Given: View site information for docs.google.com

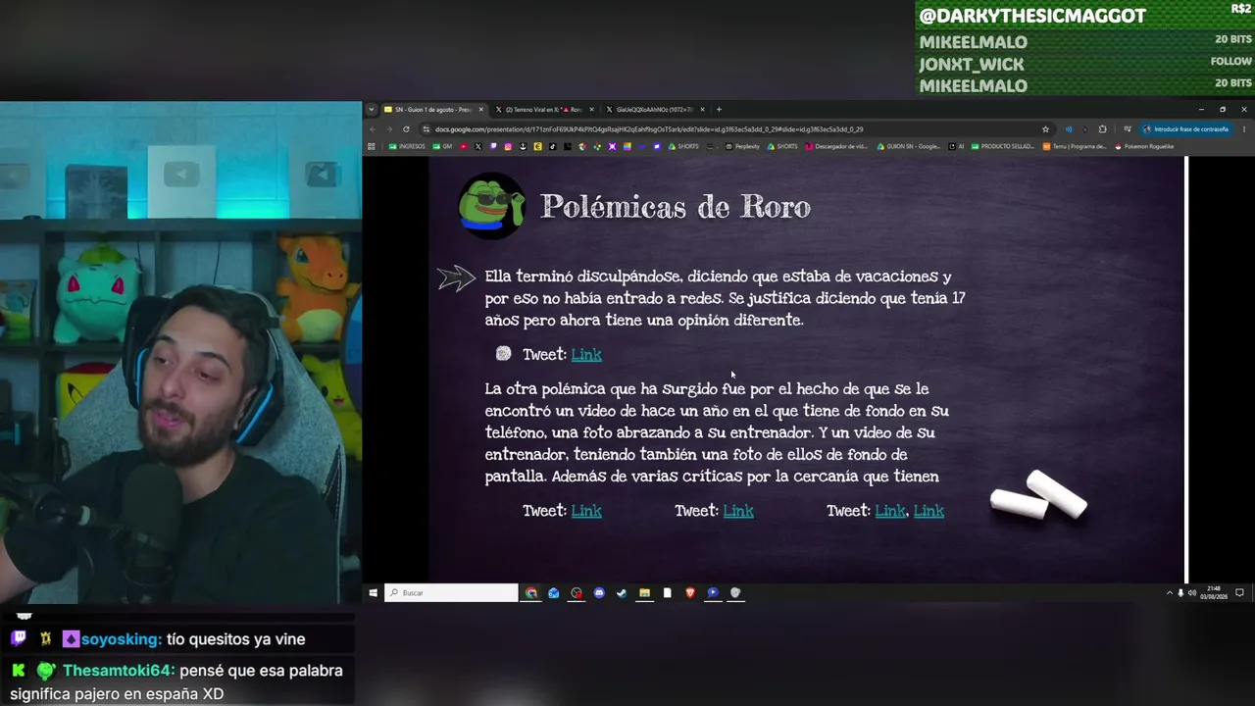Looking at the screenshot, I should coord(426,129).
